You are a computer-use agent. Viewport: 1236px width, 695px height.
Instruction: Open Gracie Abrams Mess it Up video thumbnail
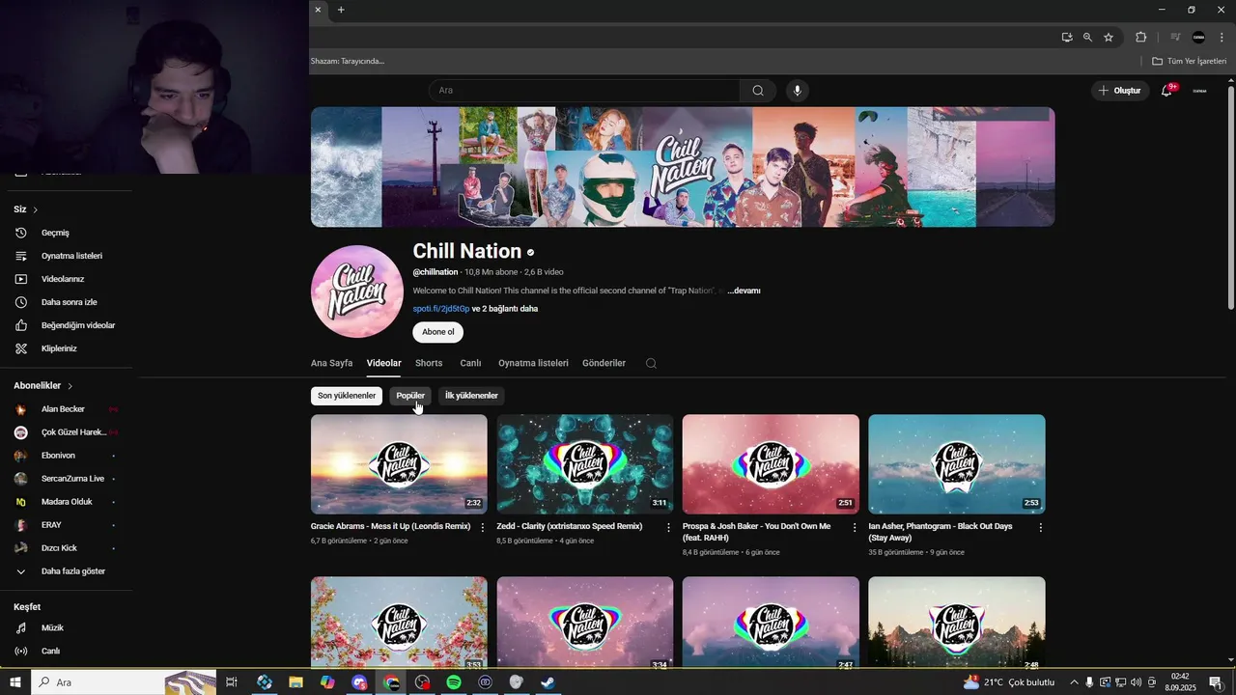(x=399, y=464)
